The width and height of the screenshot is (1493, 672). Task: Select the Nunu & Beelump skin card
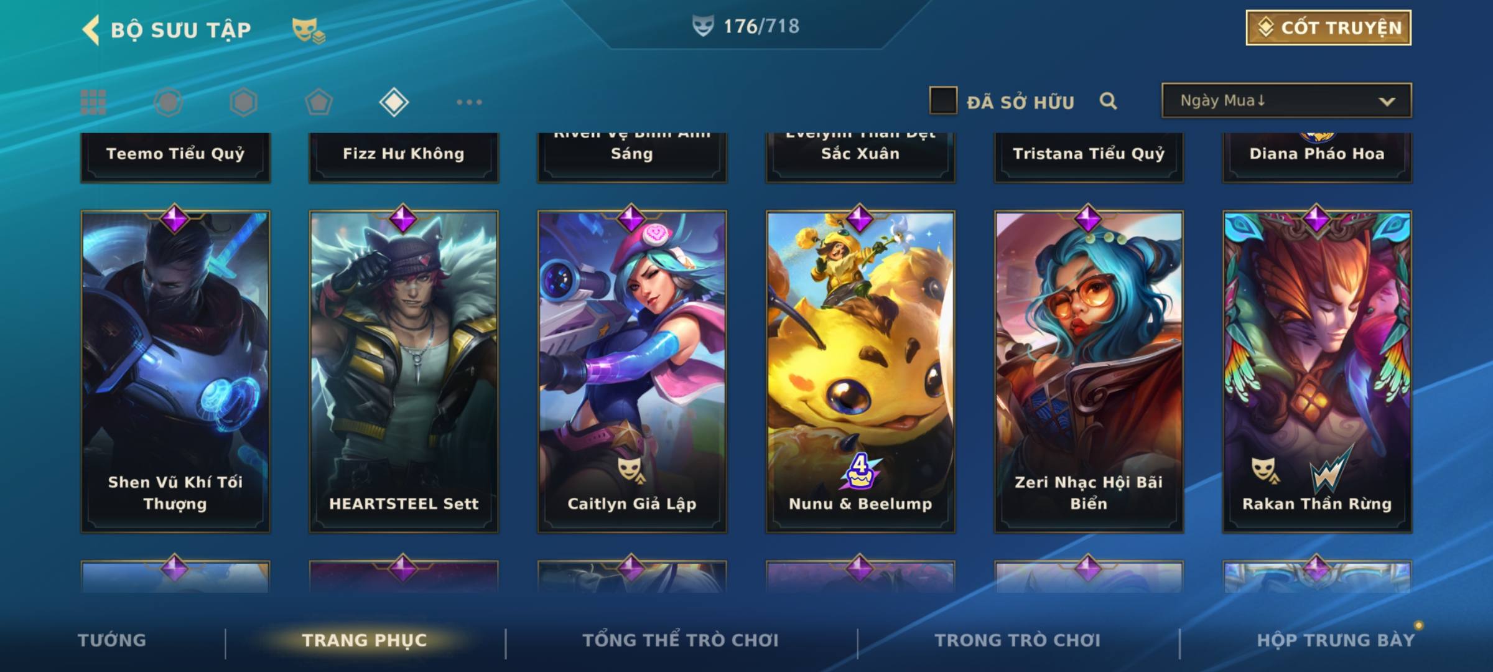pos(860,371)
